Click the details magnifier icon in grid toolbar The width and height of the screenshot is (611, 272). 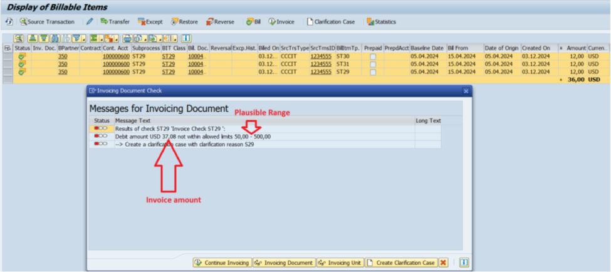19,38
